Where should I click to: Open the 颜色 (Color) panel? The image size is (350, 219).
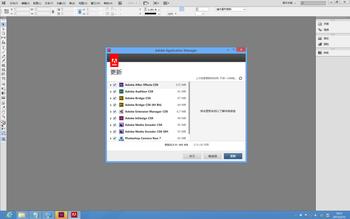323,44
